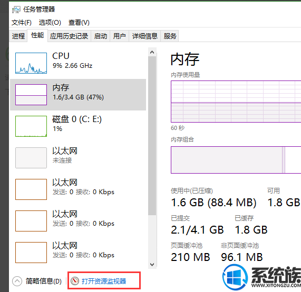Screen dimensions: 301x292
Task: Click the 打开资源监视器 link
Action: [x=104, y=281]
